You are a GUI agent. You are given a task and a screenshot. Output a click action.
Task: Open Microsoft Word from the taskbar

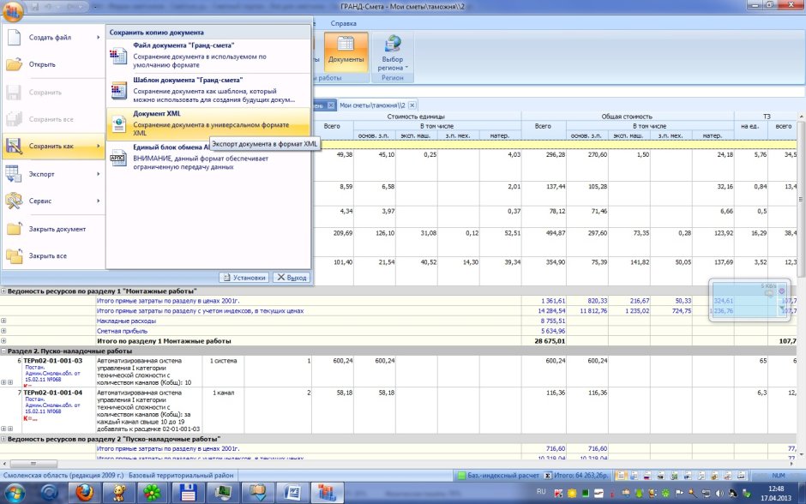[x=292, y=493]
